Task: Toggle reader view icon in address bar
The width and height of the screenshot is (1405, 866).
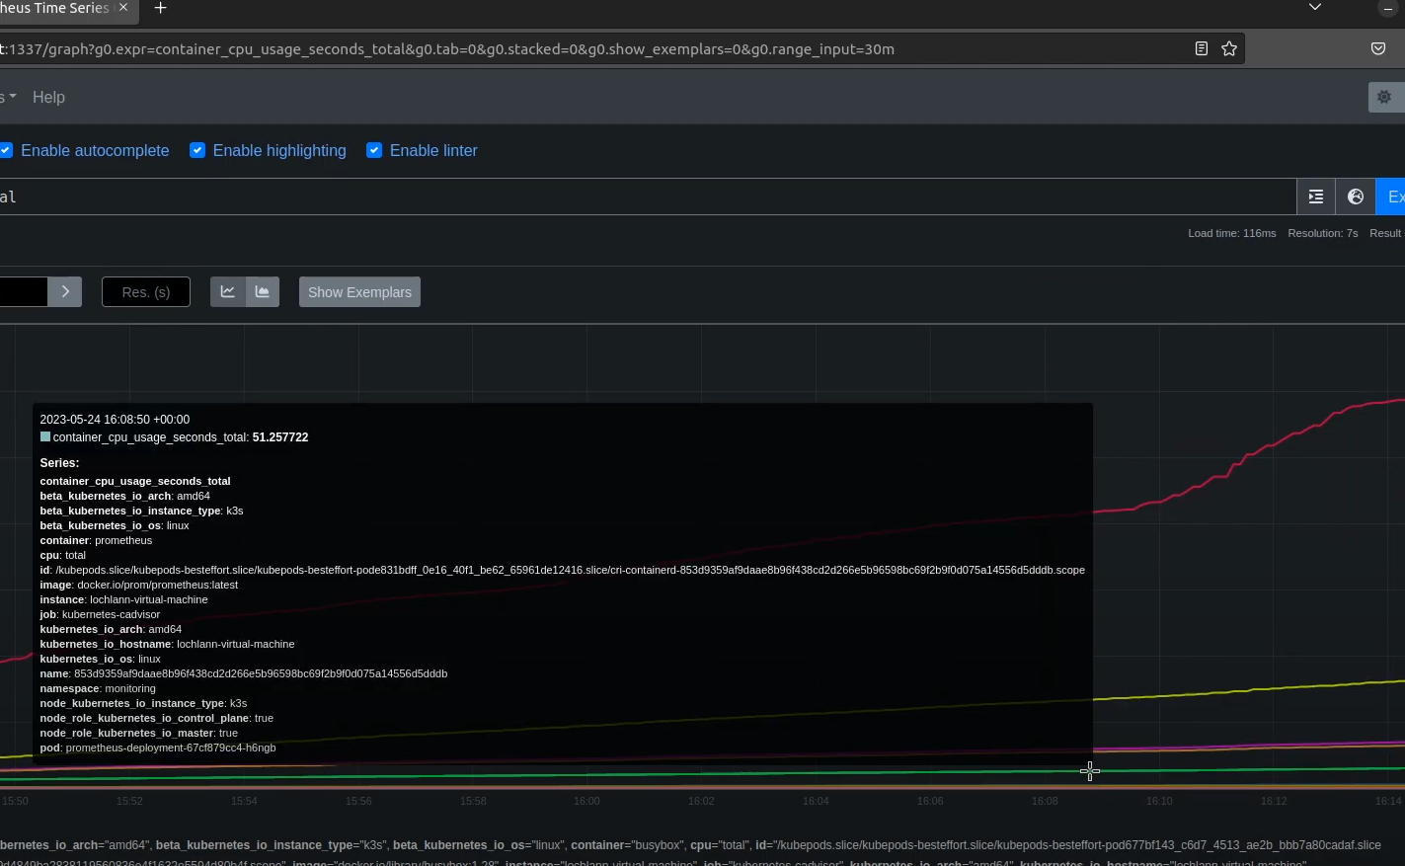Action: click(1201, 48)
